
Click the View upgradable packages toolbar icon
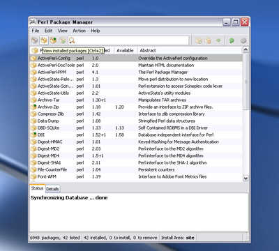coord(53,40)
